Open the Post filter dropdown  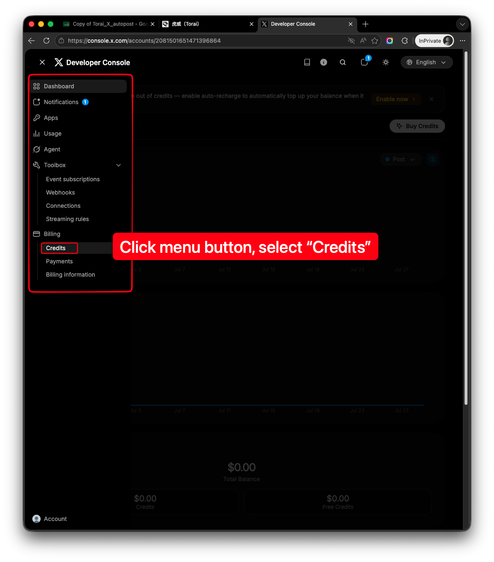pyautogui.click(x=401, y=159)
